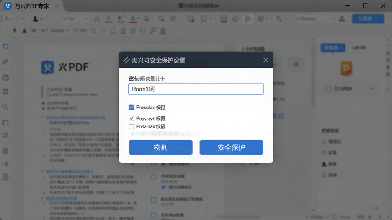
Task: Tick the checkbox beside 万兴PDF in right panel
Action: tap(329, 89)
